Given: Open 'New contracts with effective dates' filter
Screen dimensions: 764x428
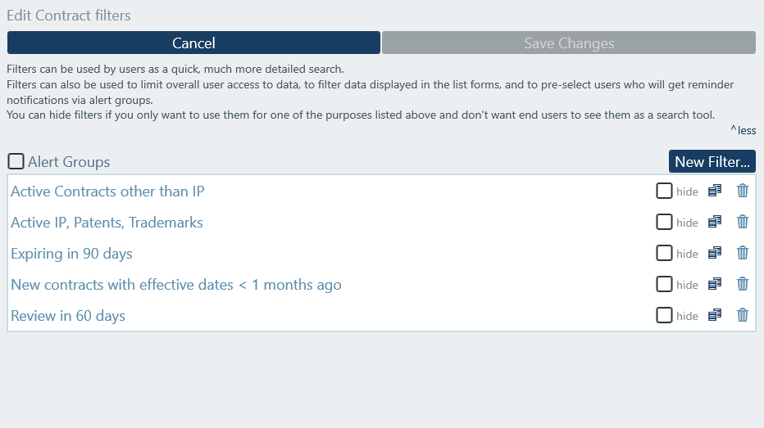Looking at the screenshot, I should coord(175,285).
